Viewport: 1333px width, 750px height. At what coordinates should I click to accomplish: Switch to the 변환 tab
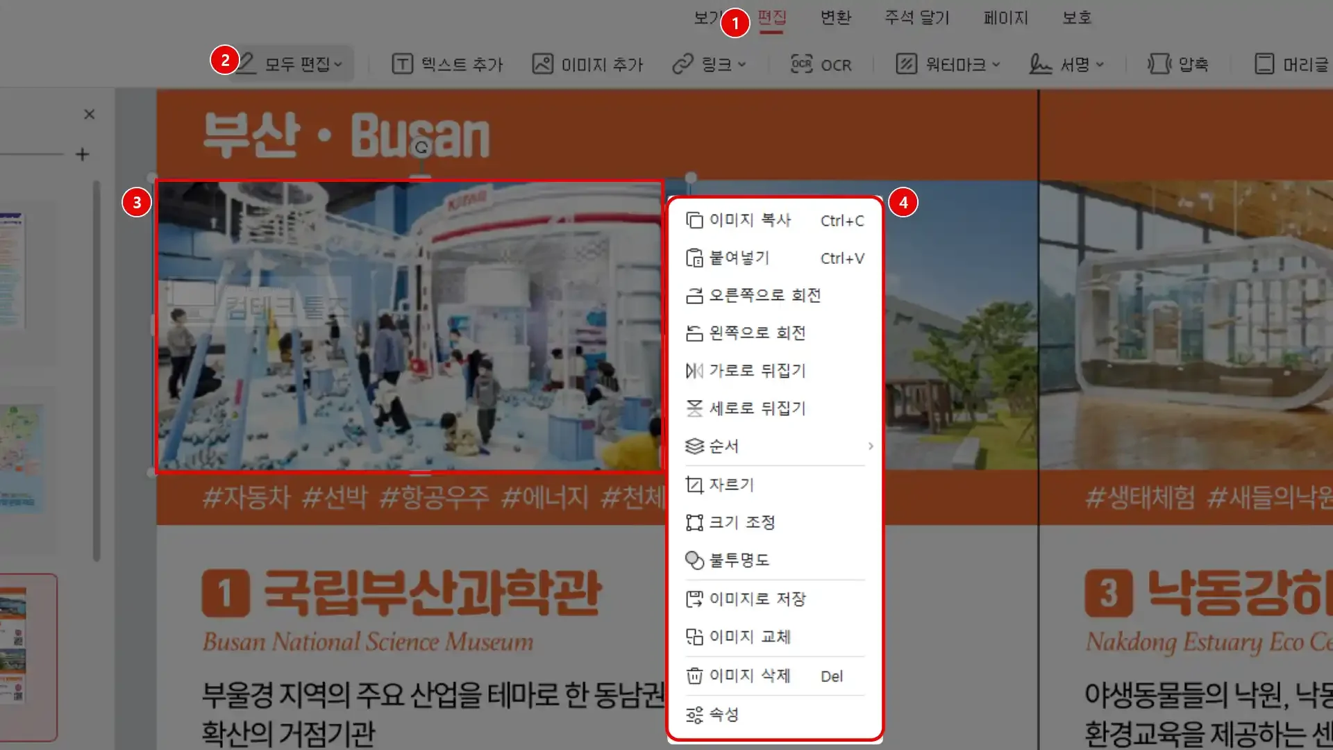[x=835, y=17]
